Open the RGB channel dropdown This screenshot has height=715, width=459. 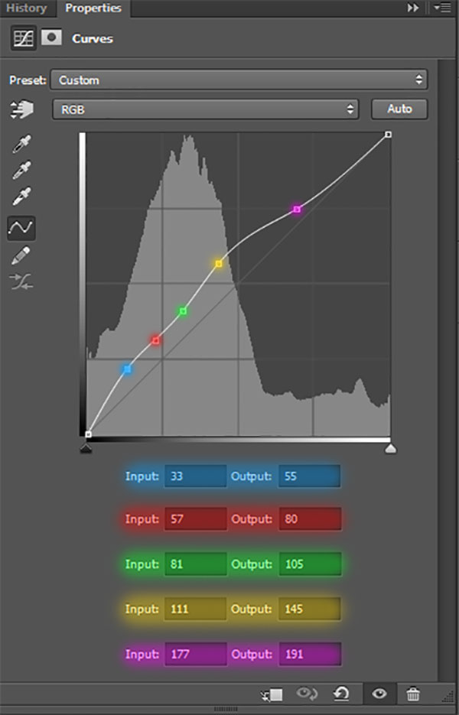[205, 109]
